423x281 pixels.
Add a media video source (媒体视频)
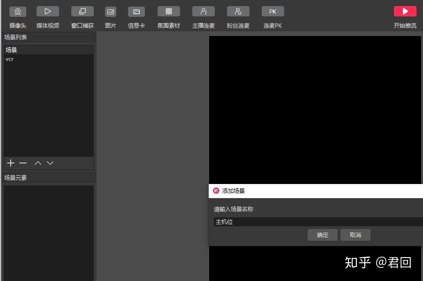click(48, 12)
